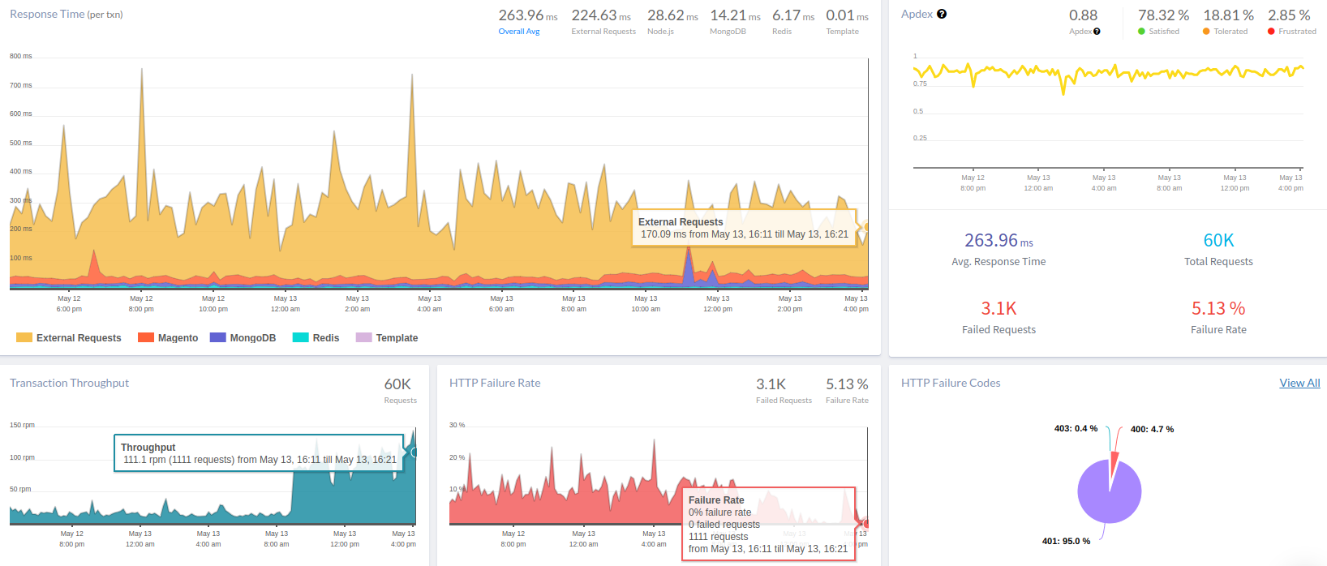Screen dimensions: 1327x566
Task: Click the 60K Total Requests value
Action: [1218, 240]
